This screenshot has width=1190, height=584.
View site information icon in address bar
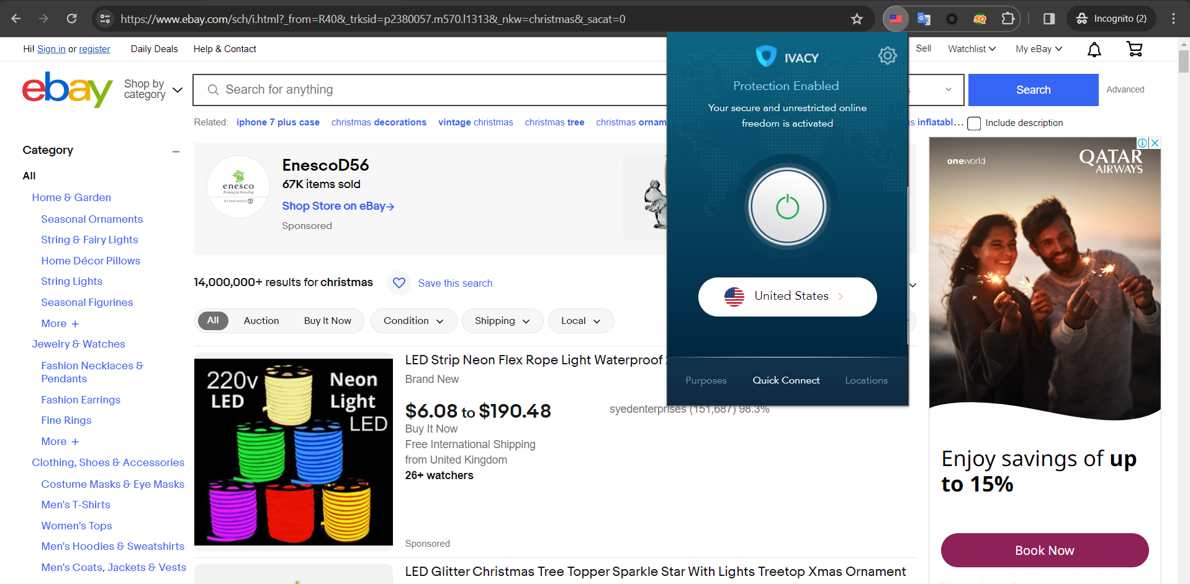tap(105, 19)
